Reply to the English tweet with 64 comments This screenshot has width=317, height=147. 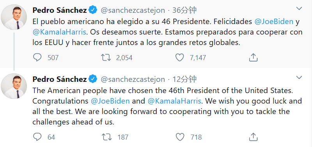point(37,137)
